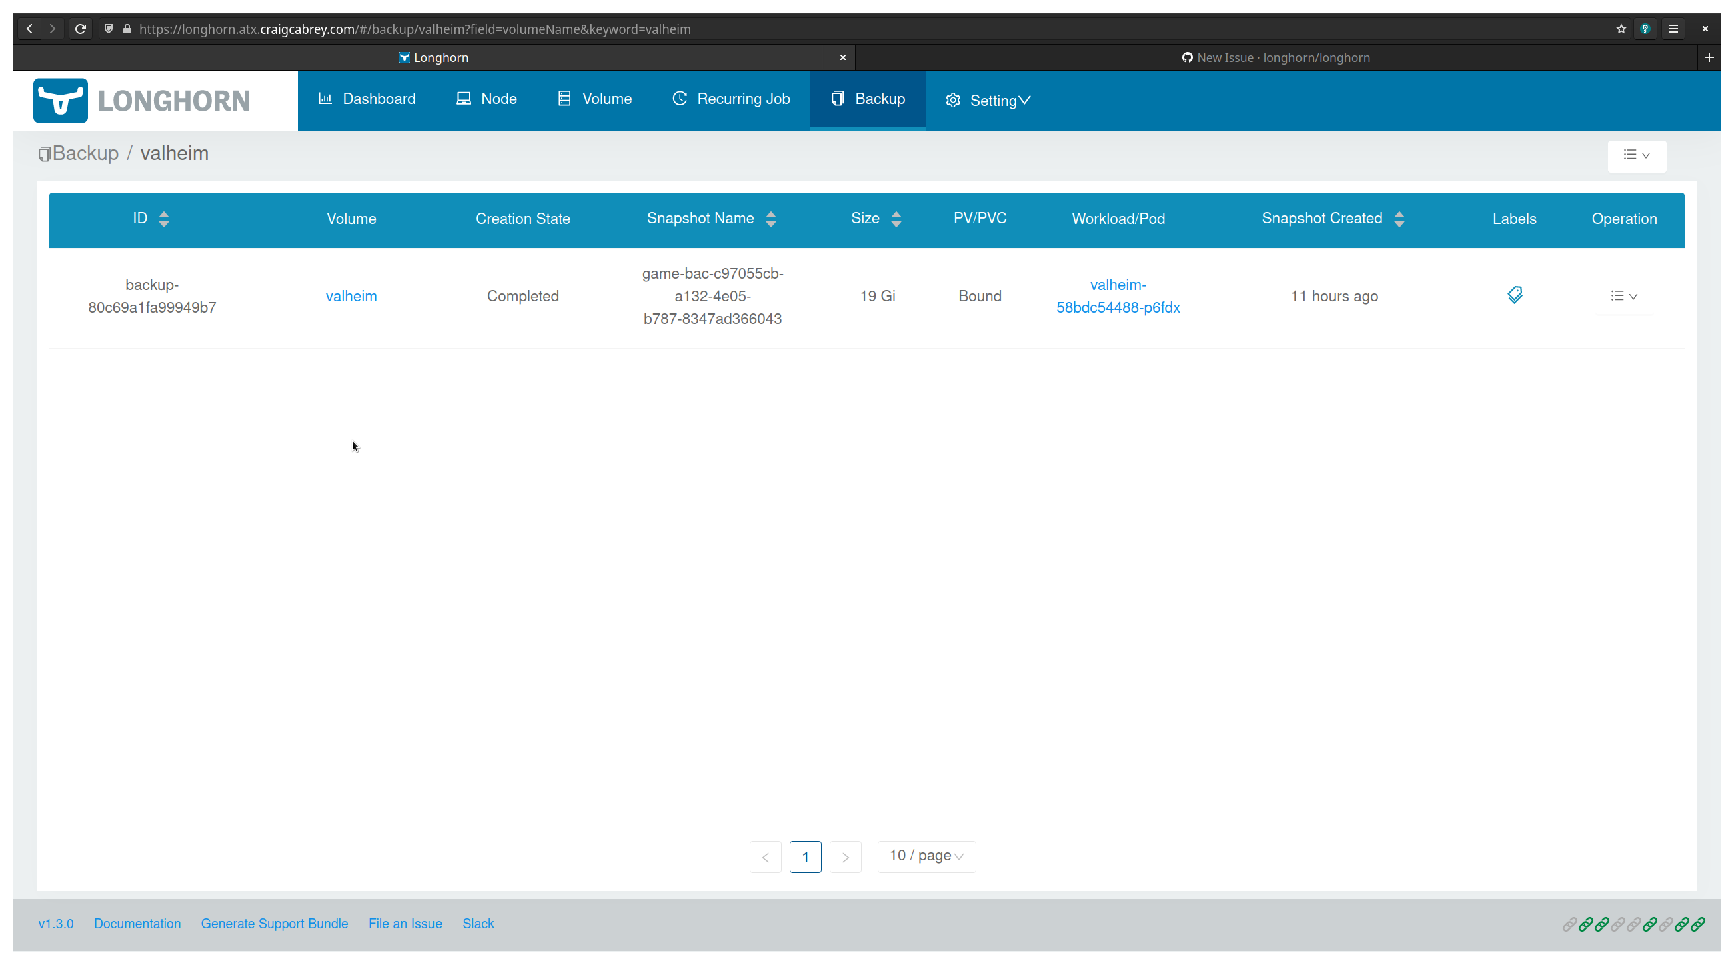This screenshot has width=1734, height=965.
Task: Open the bulk actions dropdown above the table
Action: [1637, 155]
